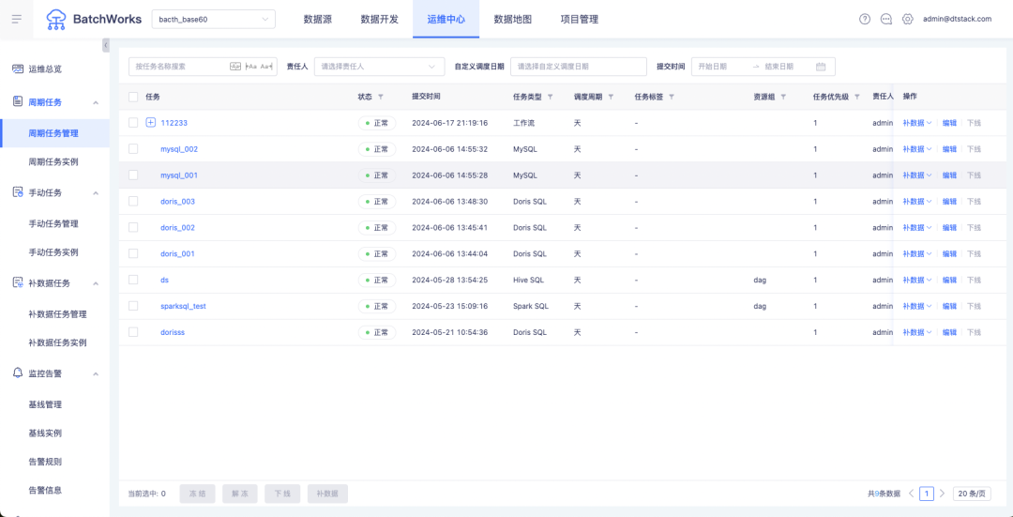Open the settings gear icon in header
Screen dimensions: 1013x517
click(907, 19)
